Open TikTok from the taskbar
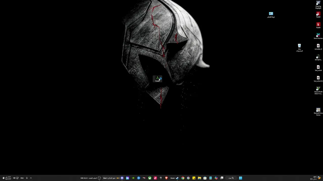This screenshot has width=323, height=181. coord(155,178)
